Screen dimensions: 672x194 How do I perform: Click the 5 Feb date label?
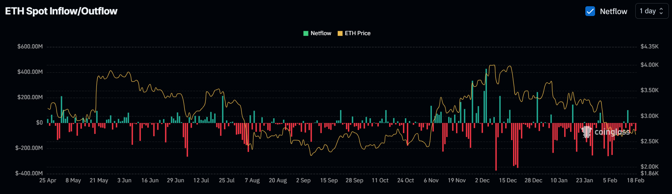tap(610, 180)
